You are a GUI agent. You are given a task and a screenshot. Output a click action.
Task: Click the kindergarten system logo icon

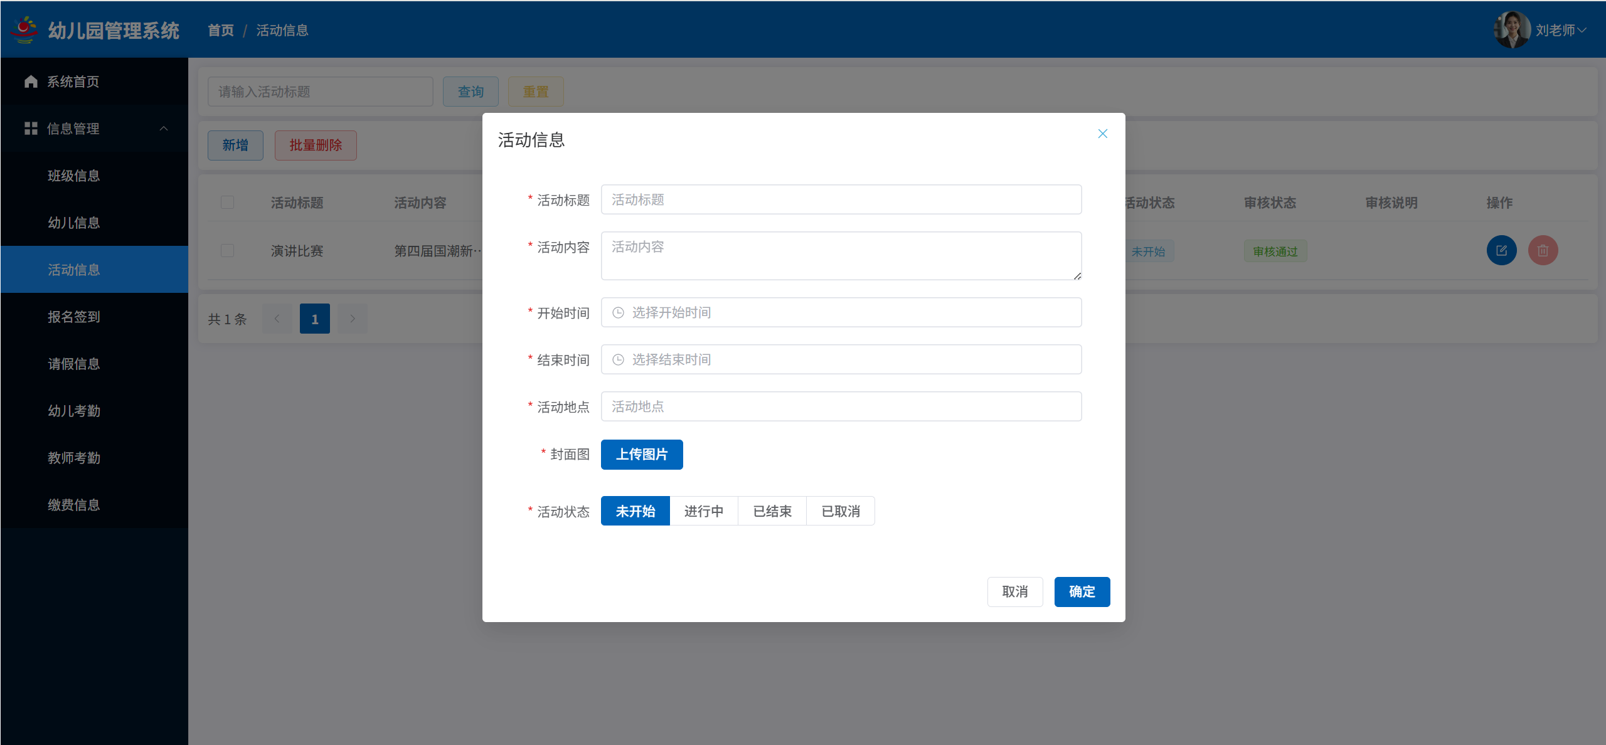[24, 29]
